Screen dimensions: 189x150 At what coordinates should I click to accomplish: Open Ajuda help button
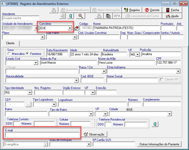tap(172, 16)
